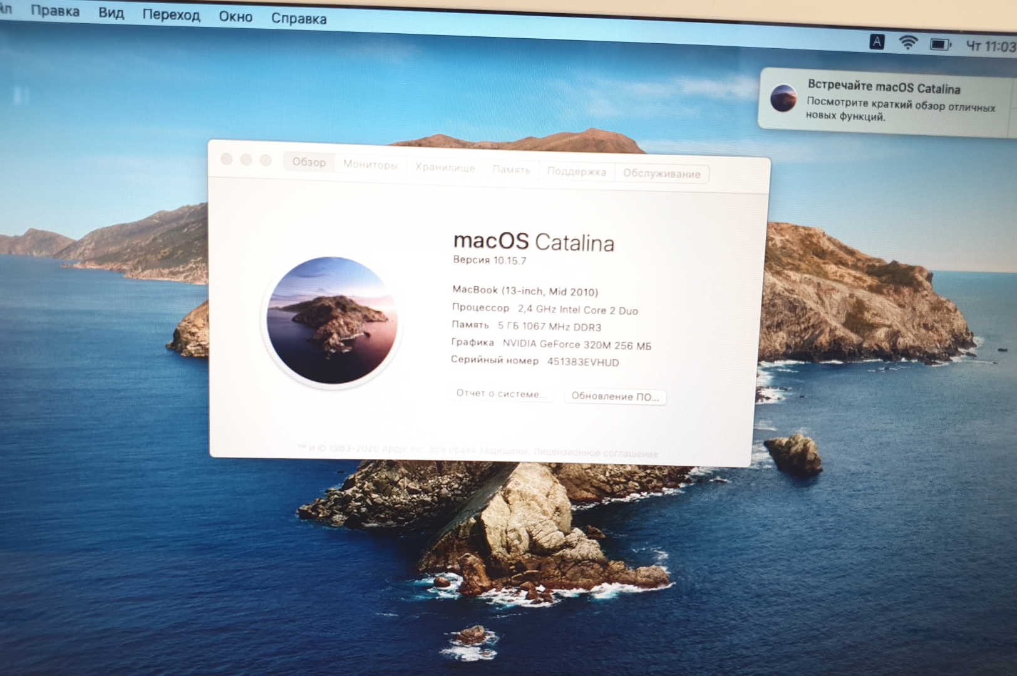
Task: Close the About This Mac window
Action: (x=227, y=159)
